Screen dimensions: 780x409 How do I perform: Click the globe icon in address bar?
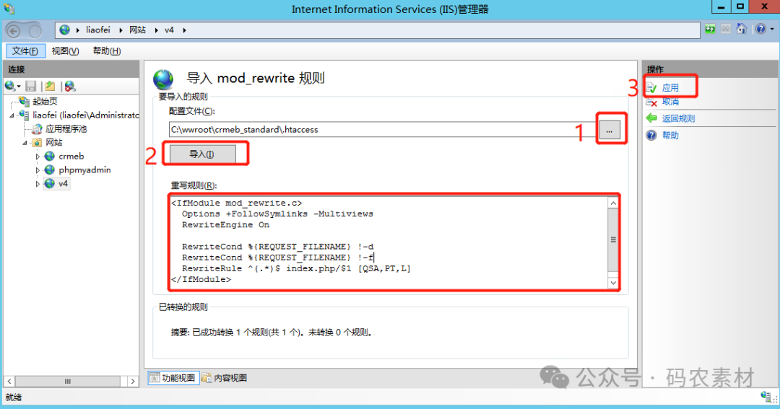(65, 30)
